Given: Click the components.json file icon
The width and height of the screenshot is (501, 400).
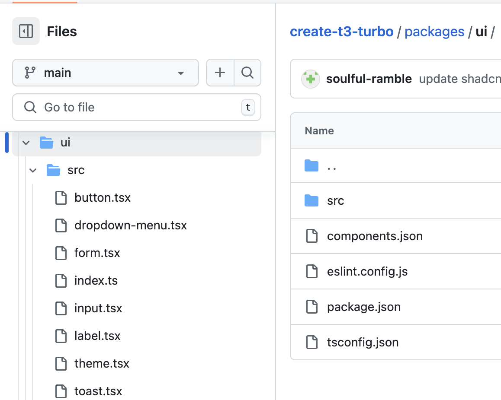Looking at the screenshot, I should coord(312,236).
